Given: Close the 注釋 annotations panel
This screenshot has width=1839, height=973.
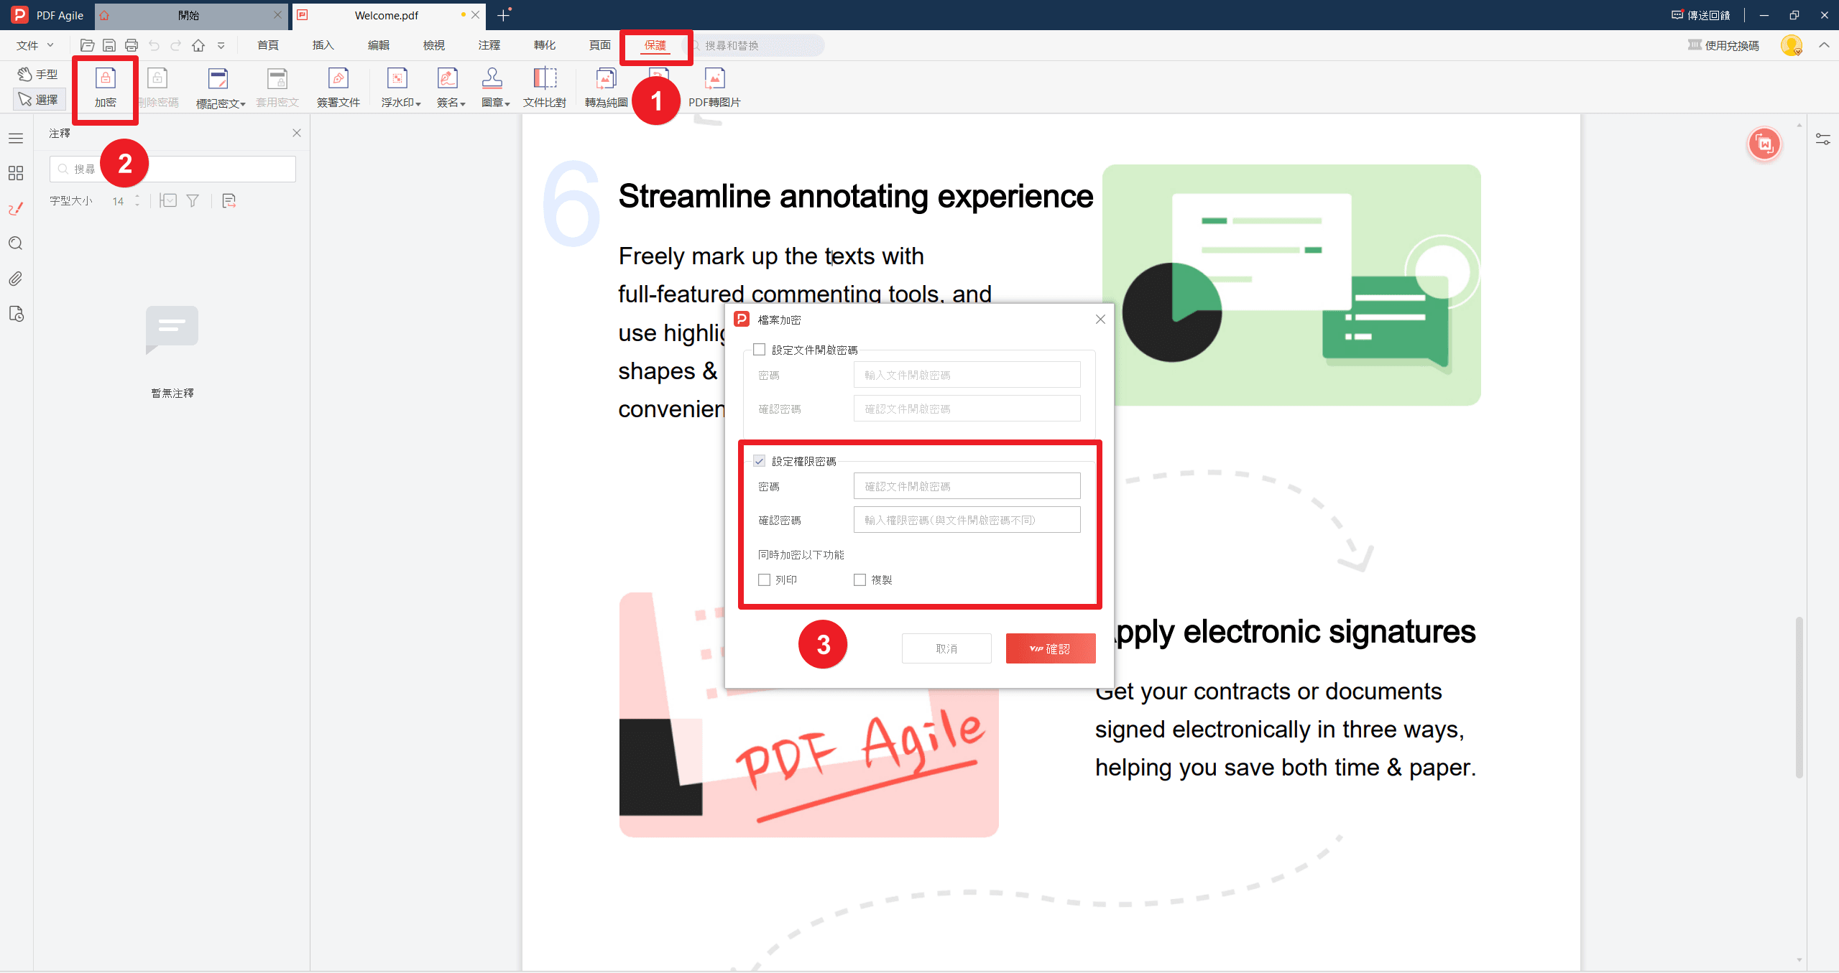Looking at the screenshot, I should pos(296,133).
